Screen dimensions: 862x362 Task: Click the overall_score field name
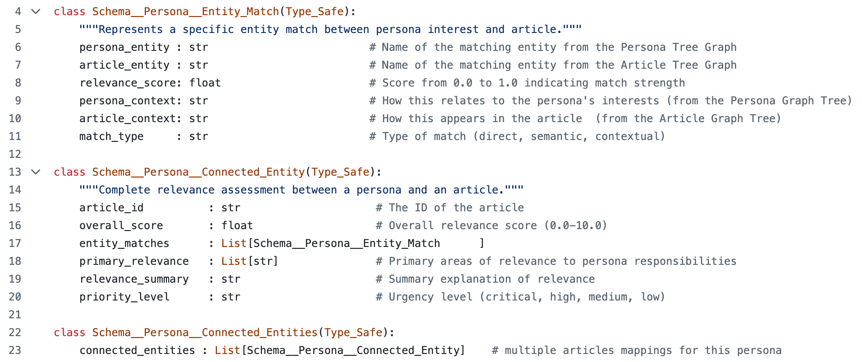pos(121,226)
